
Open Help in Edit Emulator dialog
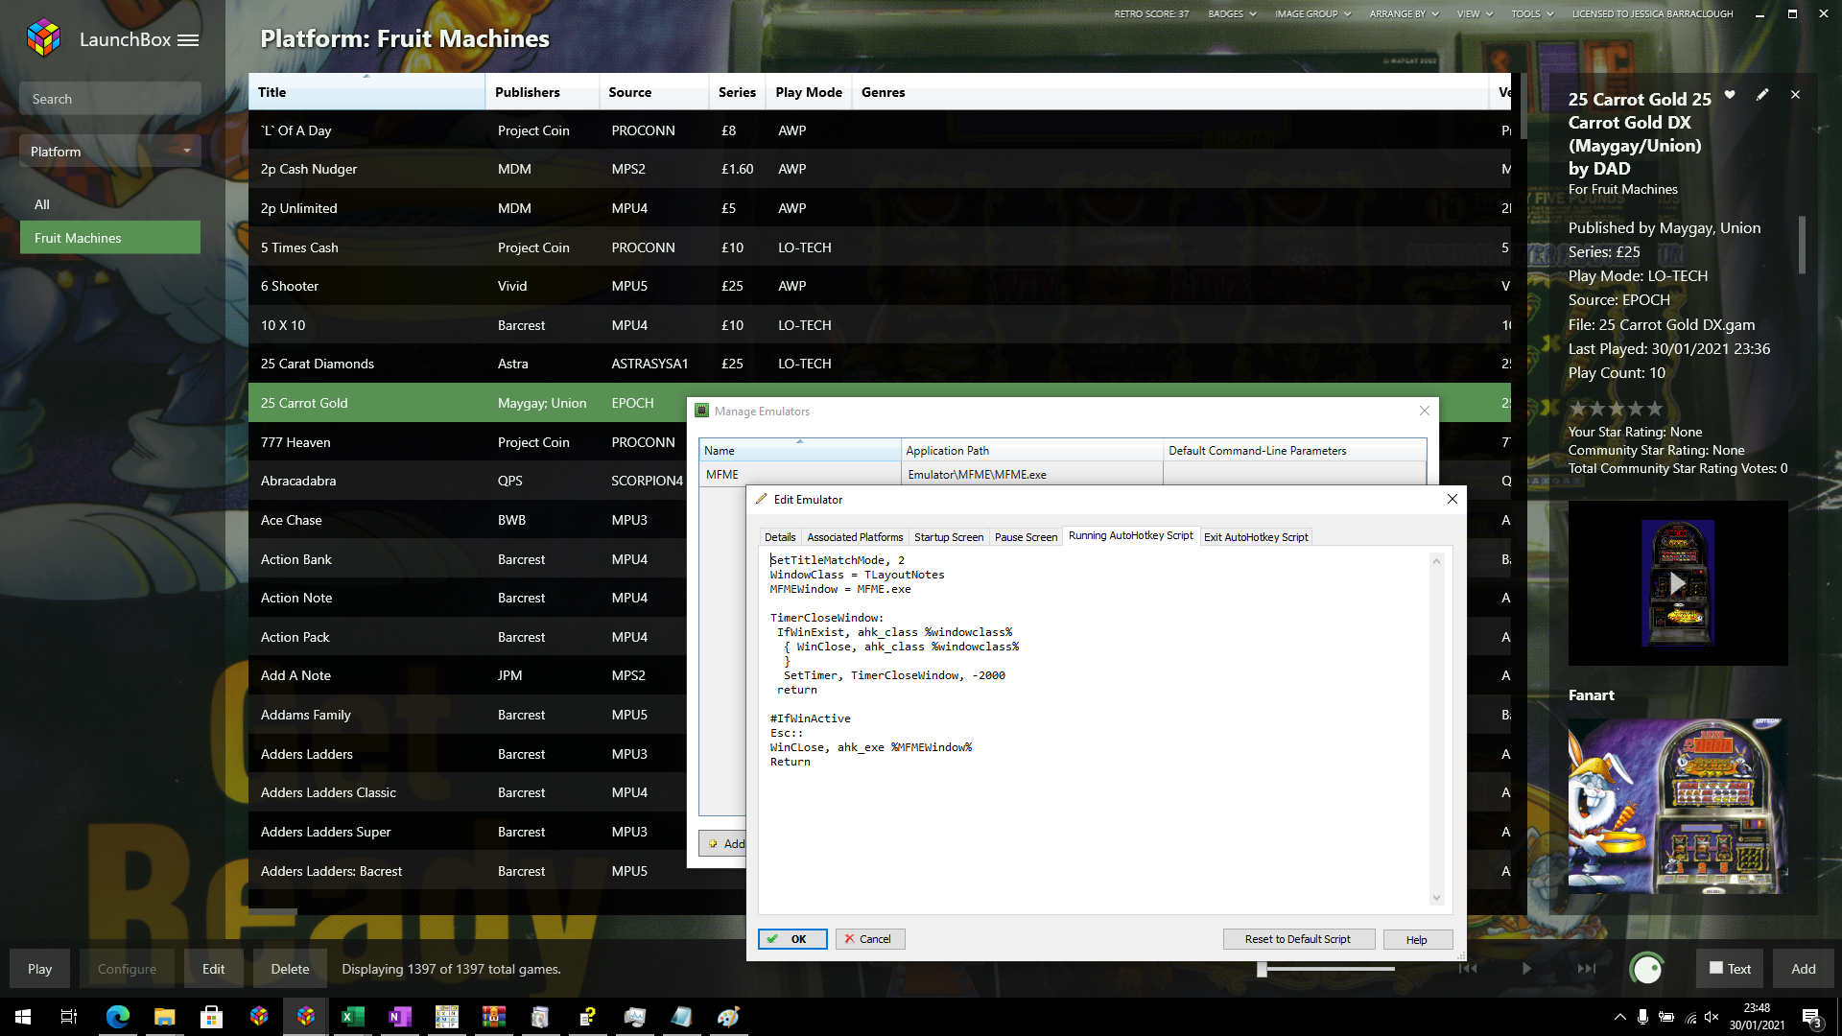click(1417, 939)
